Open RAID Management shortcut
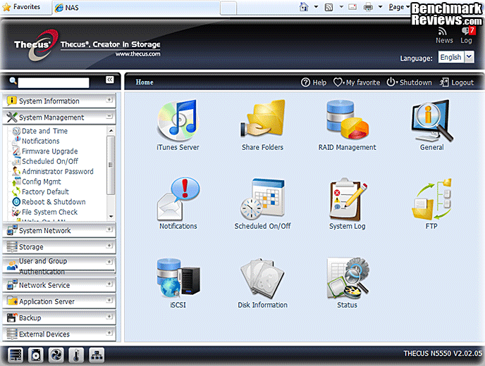Image resolution: width=485 pixels, height=366 pixels. tap(347, 119)
